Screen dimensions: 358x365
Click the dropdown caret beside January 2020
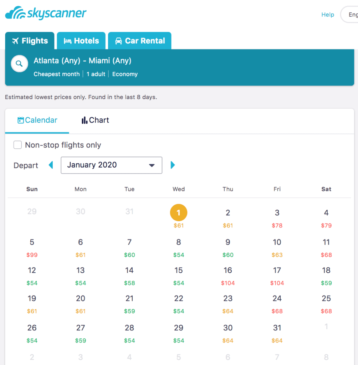pos(152,165)
